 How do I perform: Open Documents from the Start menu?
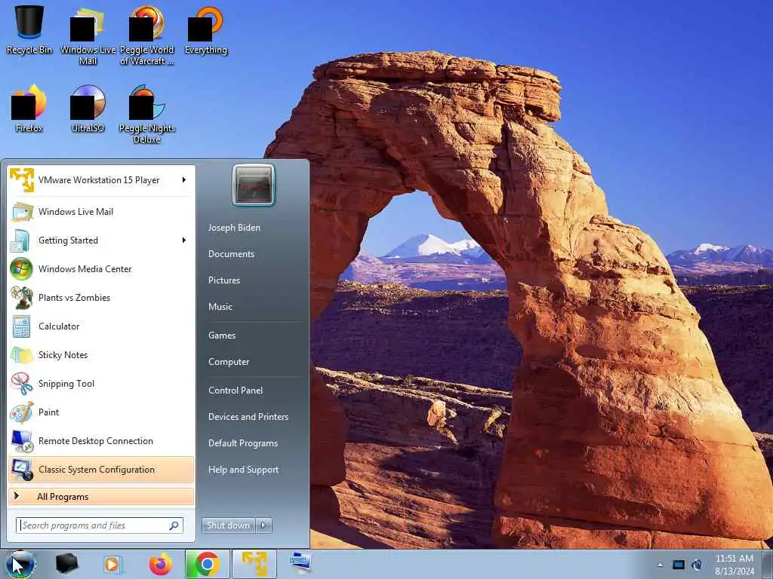pos(231,254)
